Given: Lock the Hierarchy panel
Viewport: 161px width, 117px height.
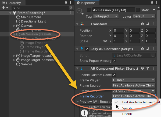Looking at the screenshot, I should (x=66, y=2).
